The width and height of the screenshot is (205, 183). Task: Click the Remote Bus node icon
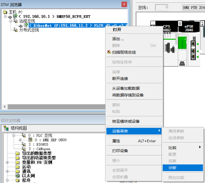(x=16, y=21)
